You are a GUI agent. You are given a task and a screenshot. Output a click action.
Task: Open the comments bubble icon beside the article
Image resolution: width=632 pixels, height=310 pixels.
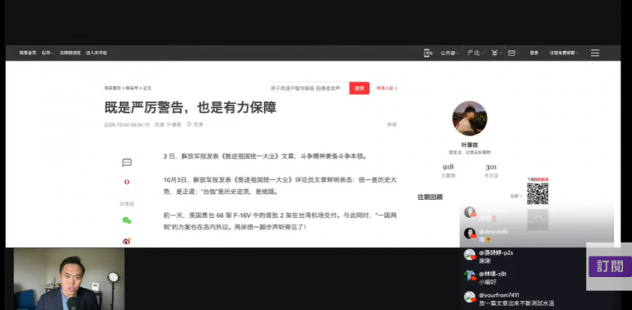(x=127, y=163)
